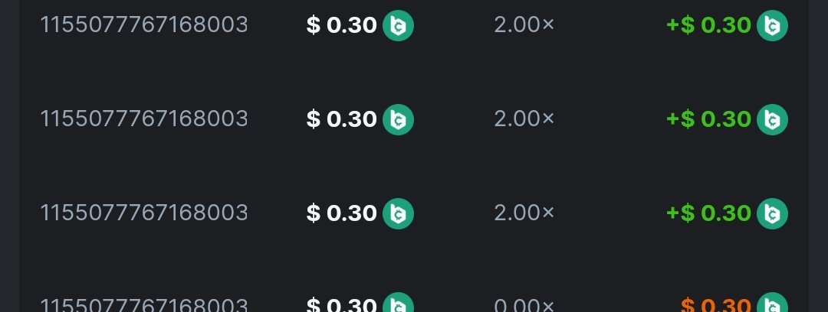This screenshot has height=312, width=828.
Task: Select the first row's 2.00× multiplier
Action: [x=524, y=25]
